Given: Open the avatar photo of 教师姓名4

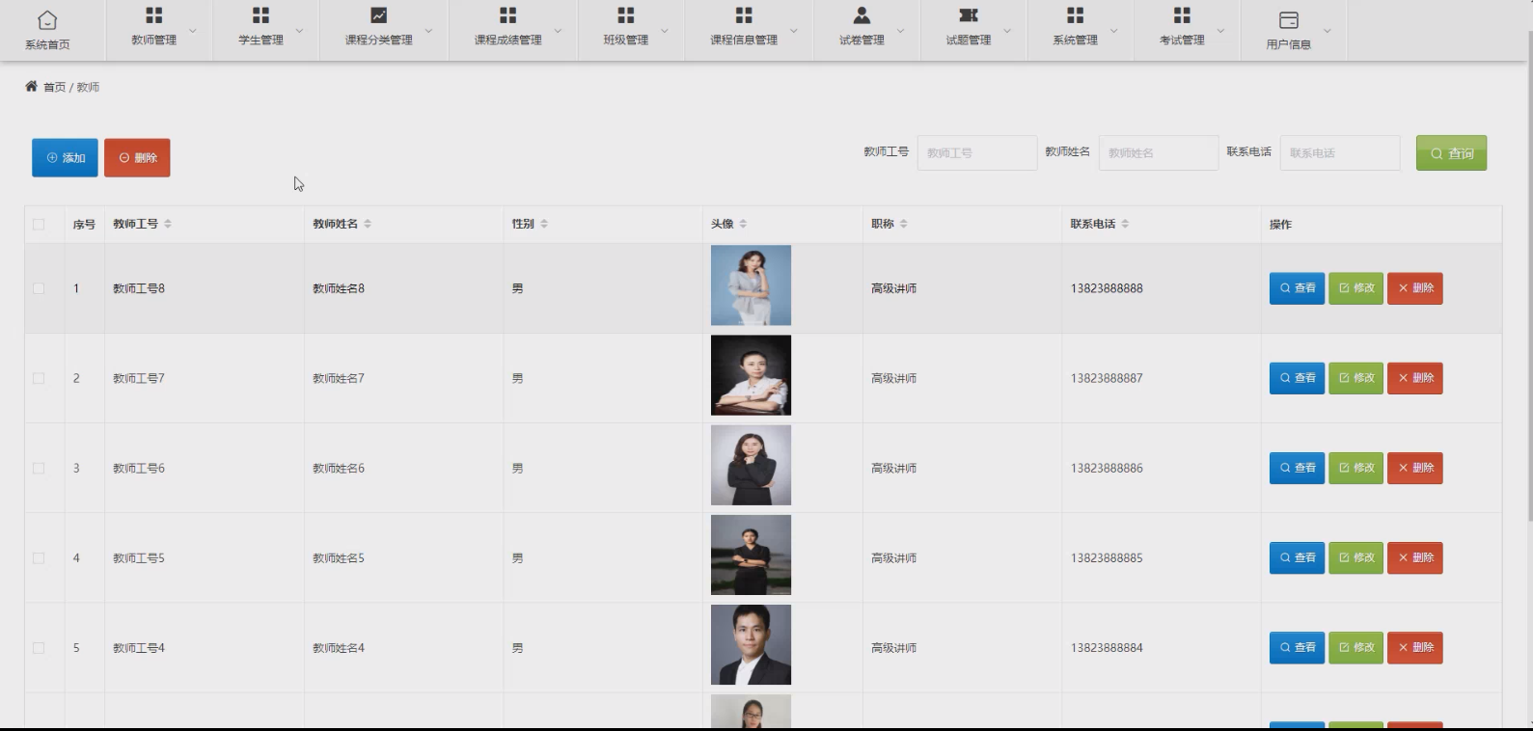Looking at the screenshot, I should [x=751, y=645].
